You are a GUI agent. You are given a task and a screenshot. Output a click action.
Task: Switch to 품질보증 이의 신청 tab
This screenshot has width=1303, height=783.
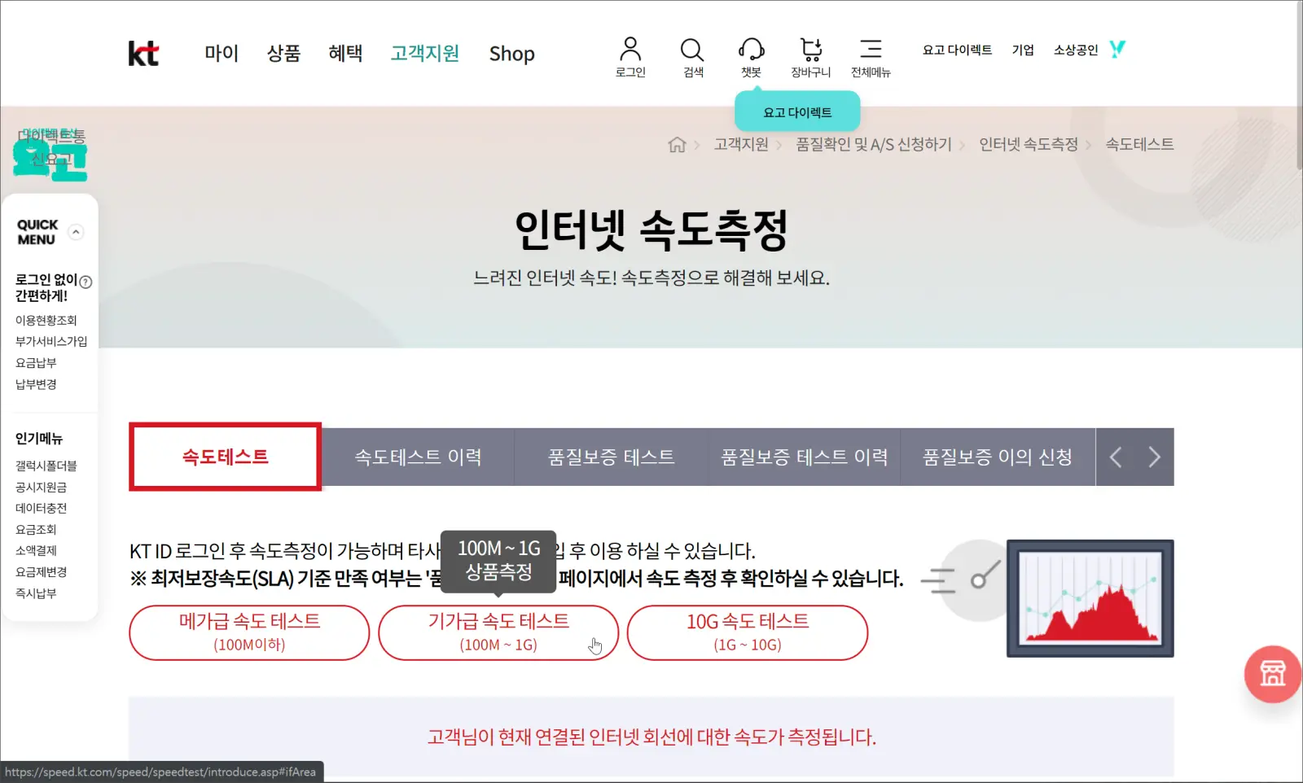998,457
